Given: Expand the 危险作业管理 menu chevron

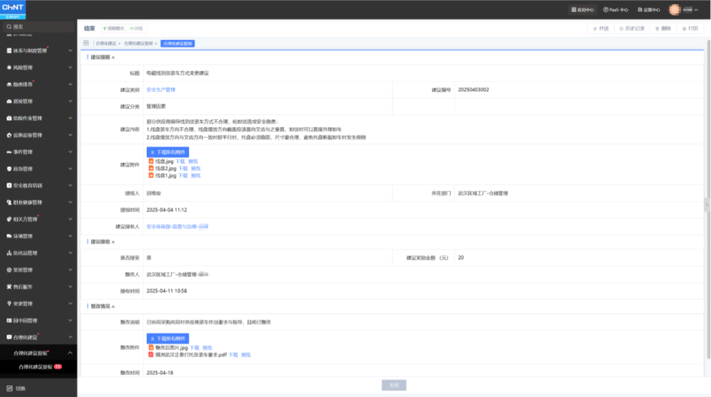Looking at the screenshot, I should [x=70, y=118].
